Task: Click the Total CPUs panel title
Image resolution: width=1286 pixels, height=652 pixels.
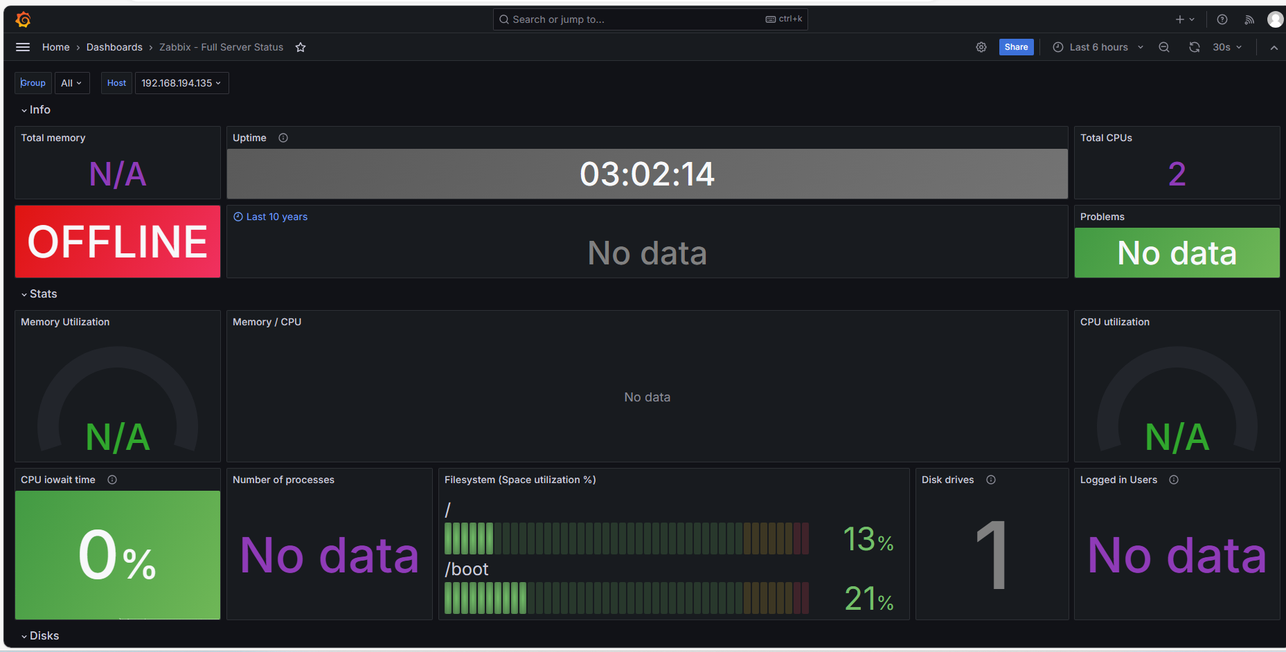Action: pyautogui.click(x=1106, y=138)
